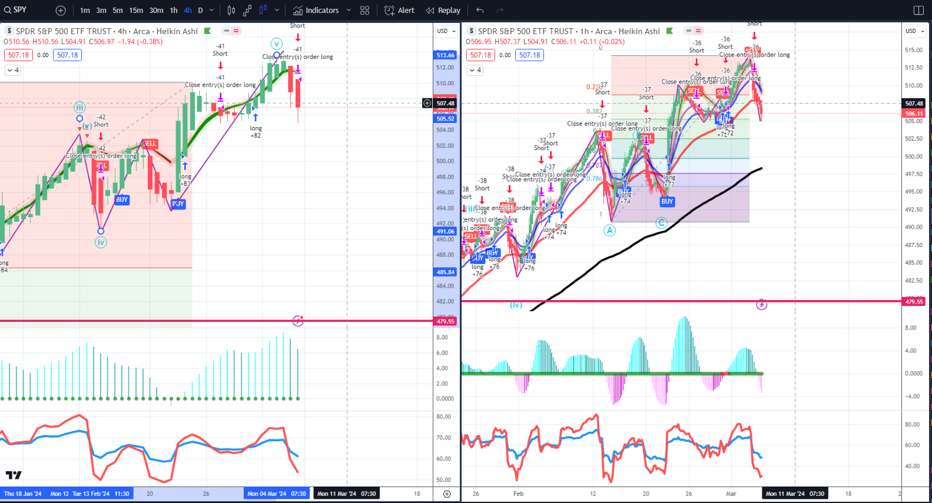Click the 485.84 price label

(x=445, y=272)
